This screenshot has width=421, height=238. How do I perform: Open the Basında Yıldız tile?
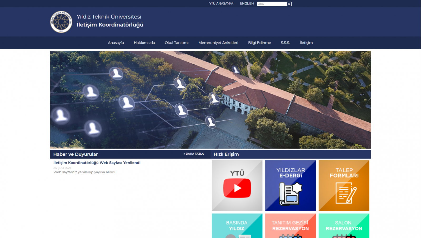(237, 226)
